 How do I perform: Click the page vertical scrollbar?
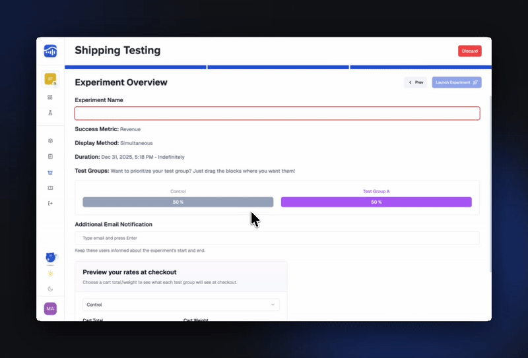pos(490,184)
